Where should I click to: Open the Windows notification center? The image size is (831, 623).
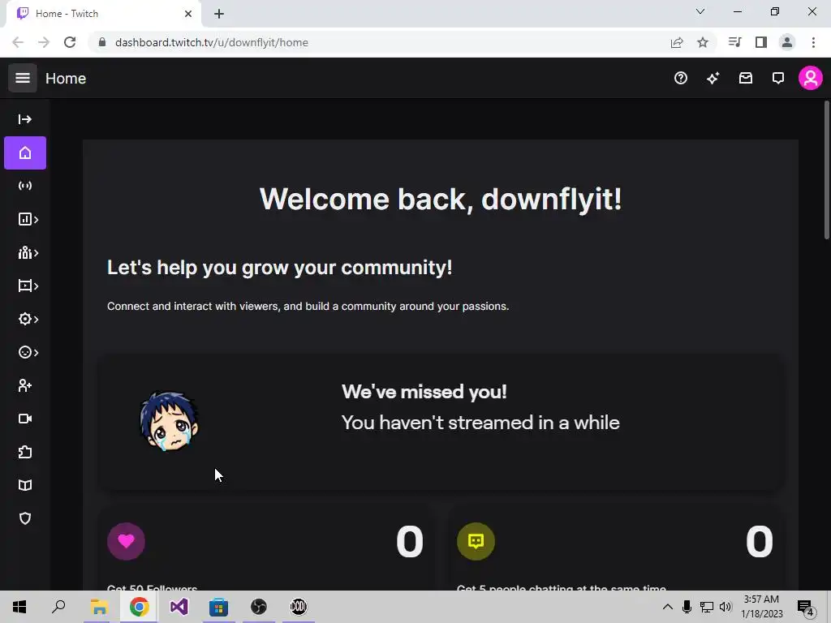pyautogui.click(x=806, y=607)
